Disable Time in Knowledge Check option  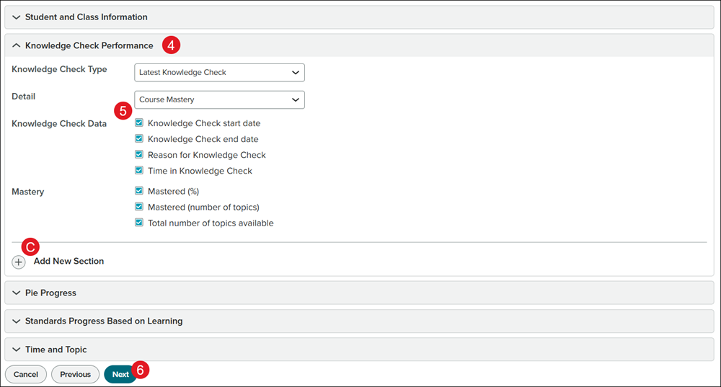coord(139,171)
